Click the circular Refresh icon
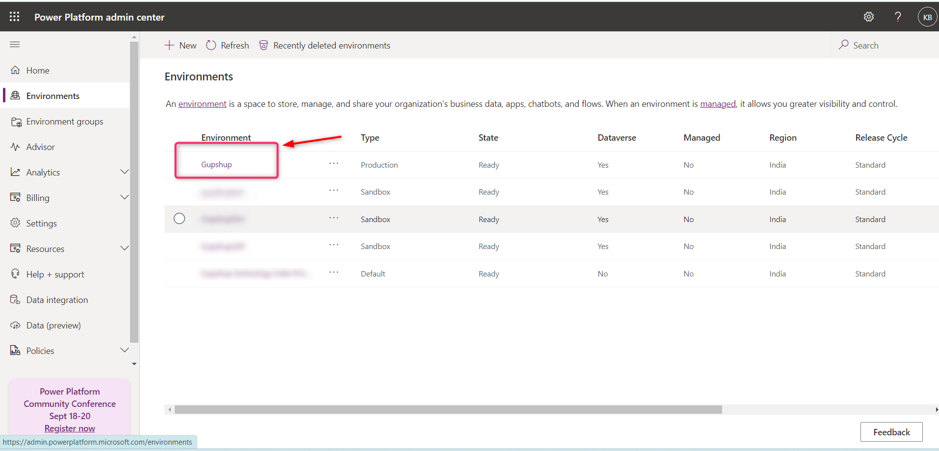This screenshot has width=939, height=451. click(x=211, y=45)
